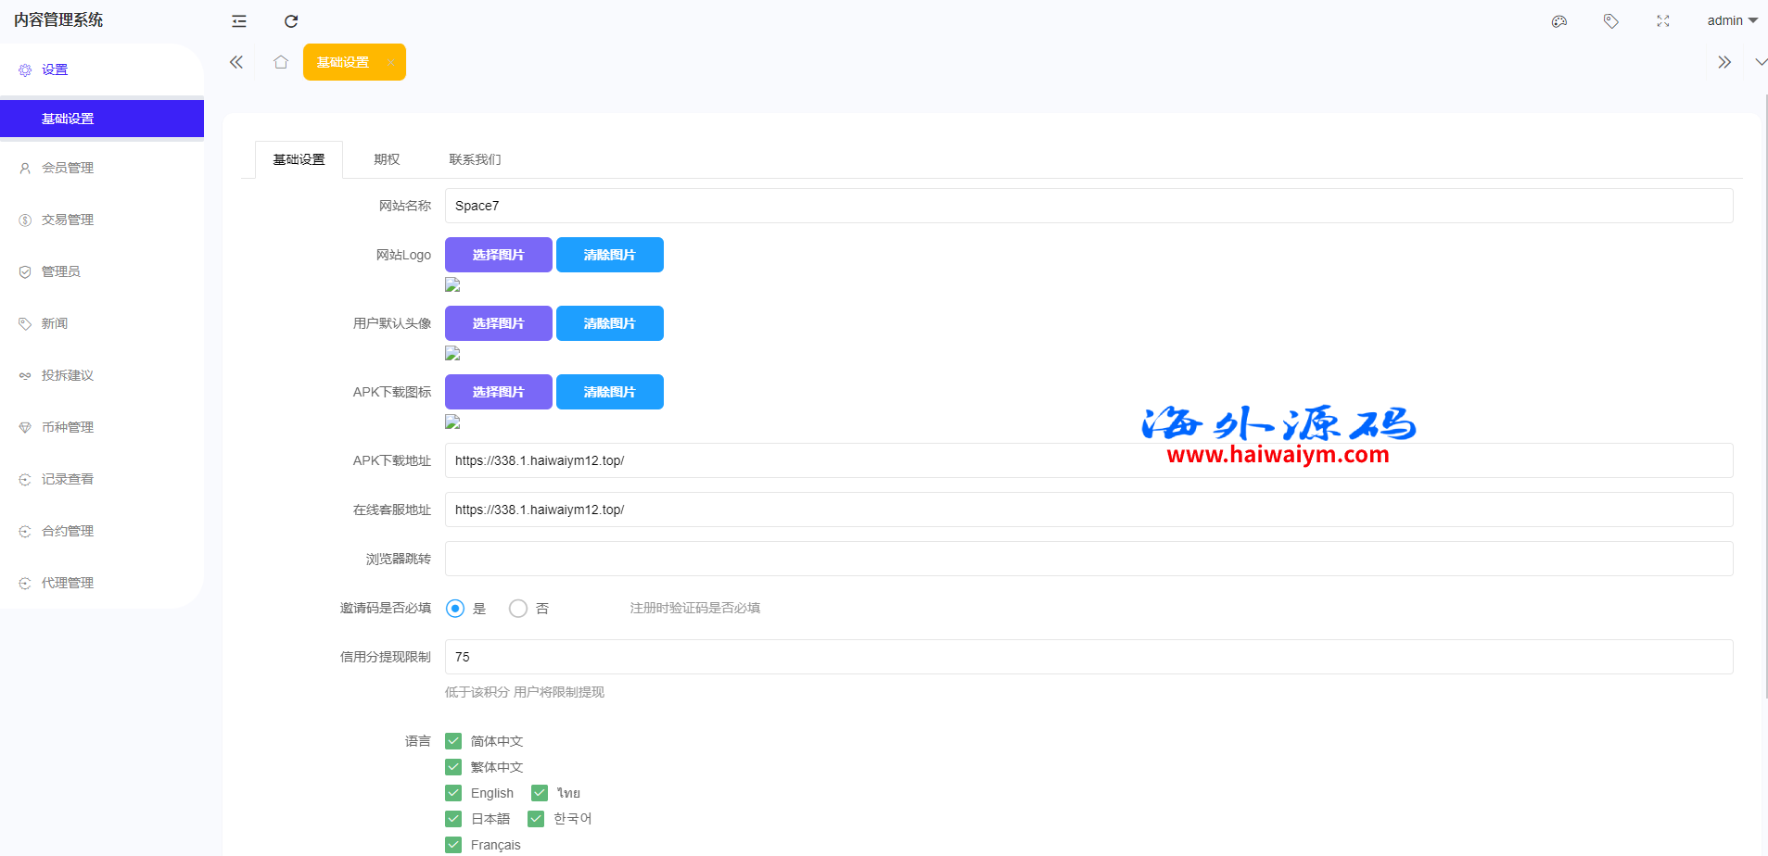Uncheck the 简体中文 language checkbox

453,741
